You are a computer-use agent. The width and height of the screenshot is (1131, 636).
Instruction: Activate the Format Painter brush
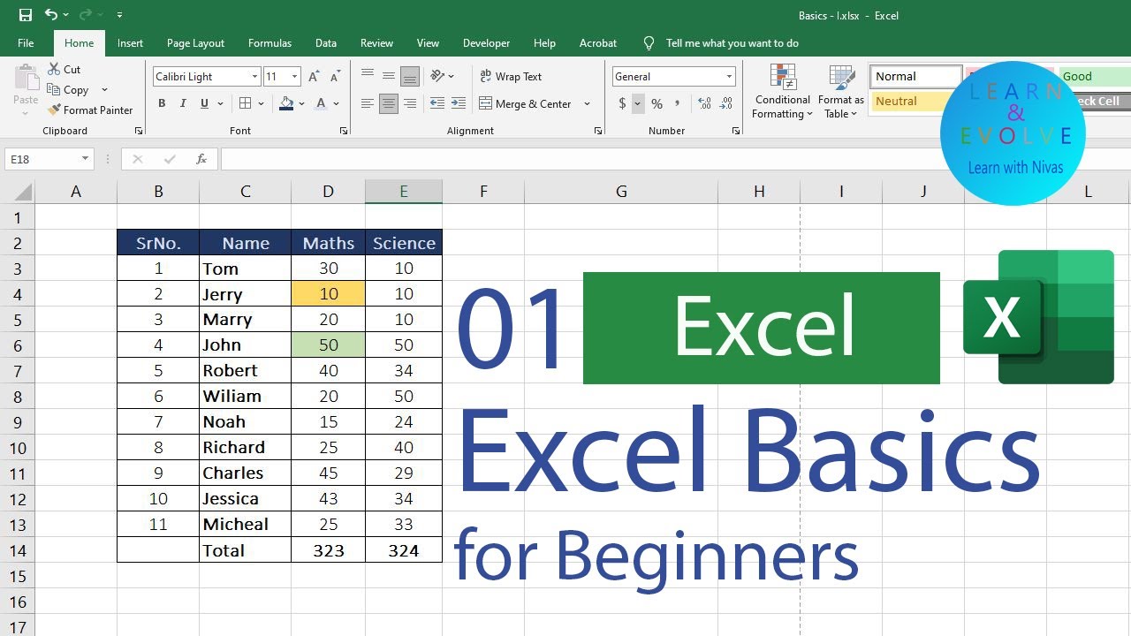coord(91,110)
